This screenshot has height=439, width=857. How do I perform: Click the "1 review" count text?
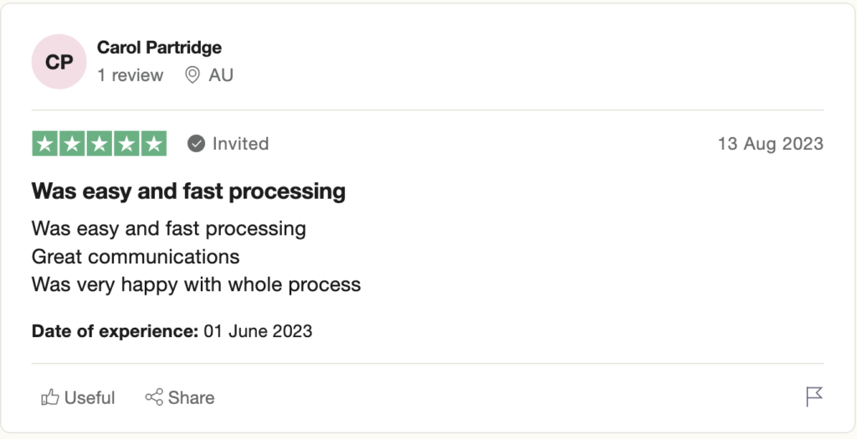click(130, 75)
